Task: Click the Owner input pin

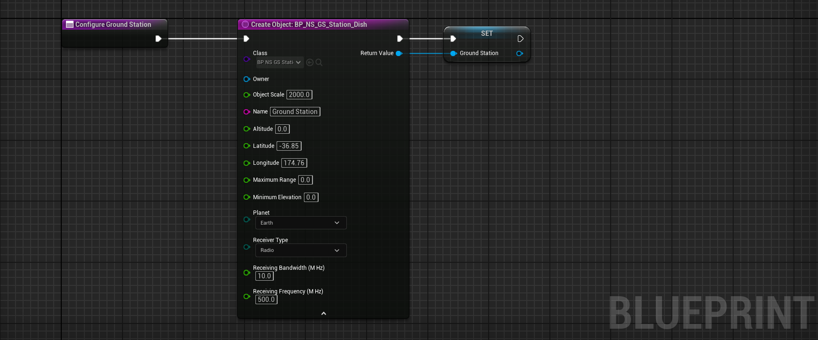Action: pyautogui.click(x=246, y=79)
